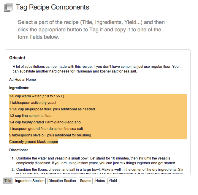
Task: Click the coarsely ground black pepper line
Action: 34,142
